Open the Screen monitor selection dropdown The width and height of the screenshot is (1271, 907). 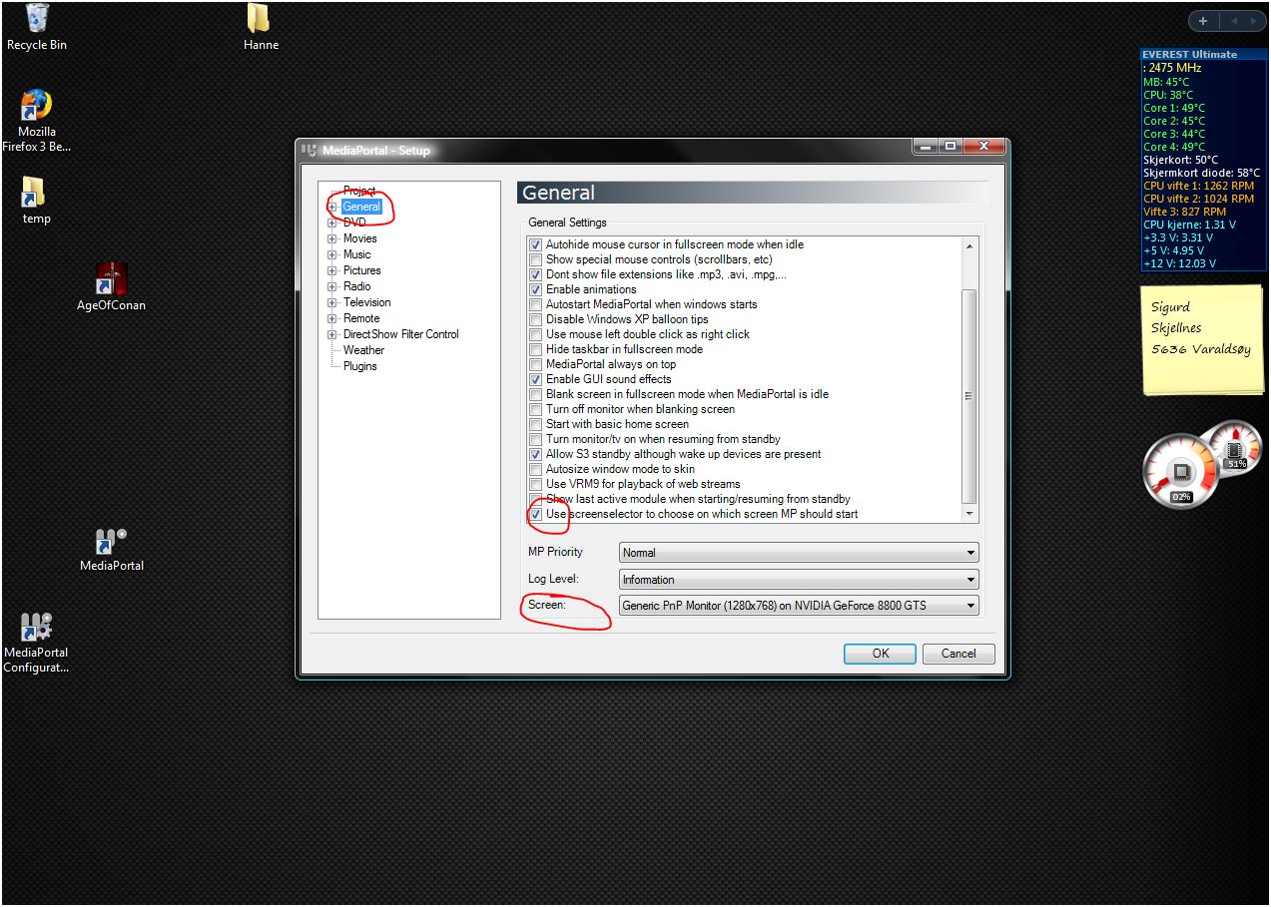click(x=799, y=605)
